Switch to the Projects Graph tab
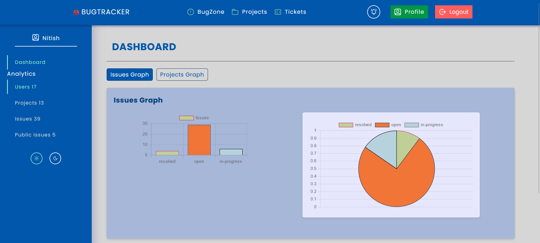540x243 pixels. pyautogui.click(x=182, y=75)
